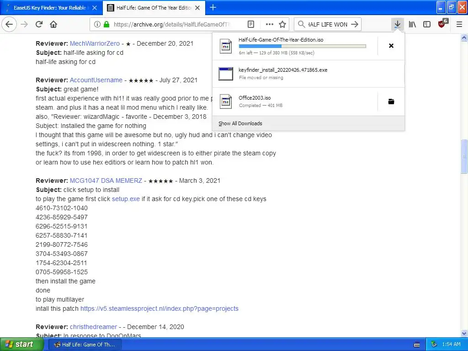Screen dimensions: 468x351
Task: Click taskbar on-screen keyboard icon
Action: (x=417, y=345)
